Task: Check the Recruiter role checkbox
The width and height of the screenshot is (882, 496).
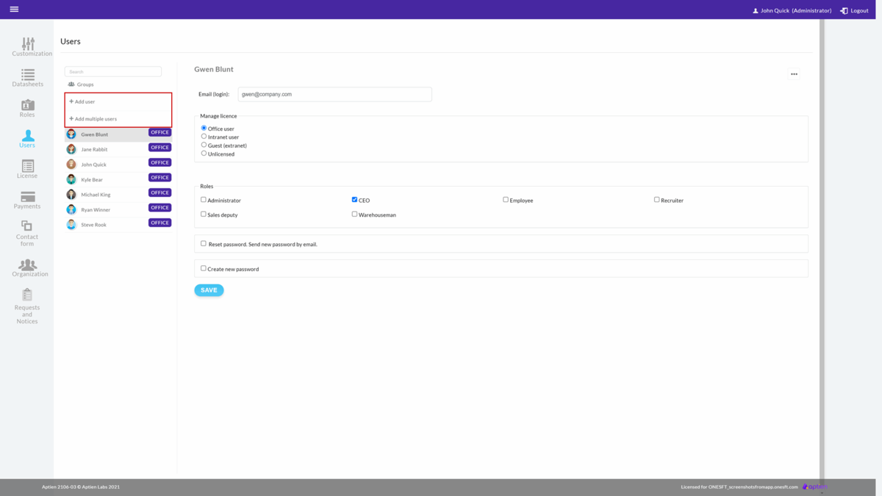Action: 657,199
